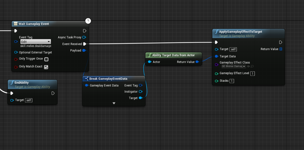Open the GE Melee Damage class dropdown
Screen dimensions: 304x150
(x=234, y=66)
